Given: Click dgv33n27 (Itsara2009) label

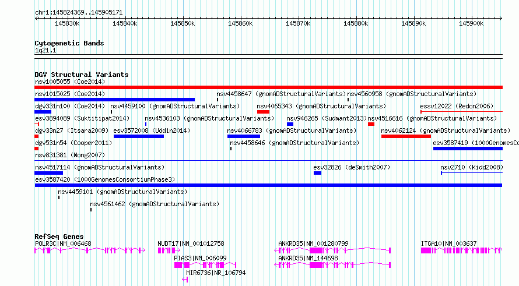Looking at the screenshot, I should click(x=72, y=130).
